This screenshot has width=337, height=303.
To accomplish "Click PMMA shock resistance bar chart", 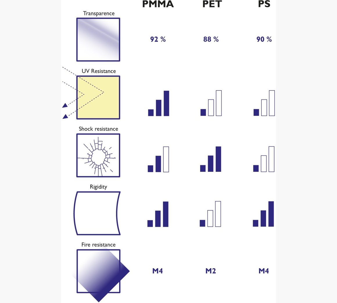I will 158,159.
